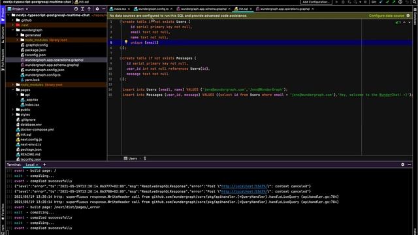Hide the Terminal panel

pyautogui.click(x=410, y=164)
